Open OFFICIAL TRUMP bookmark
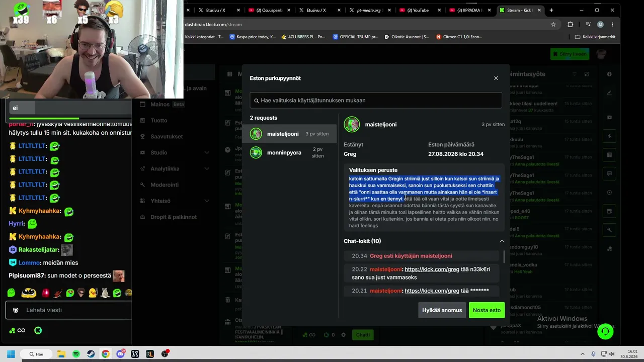Image resolution: width=644 pixels, height=362 pixels. click(x=355, y=37)
